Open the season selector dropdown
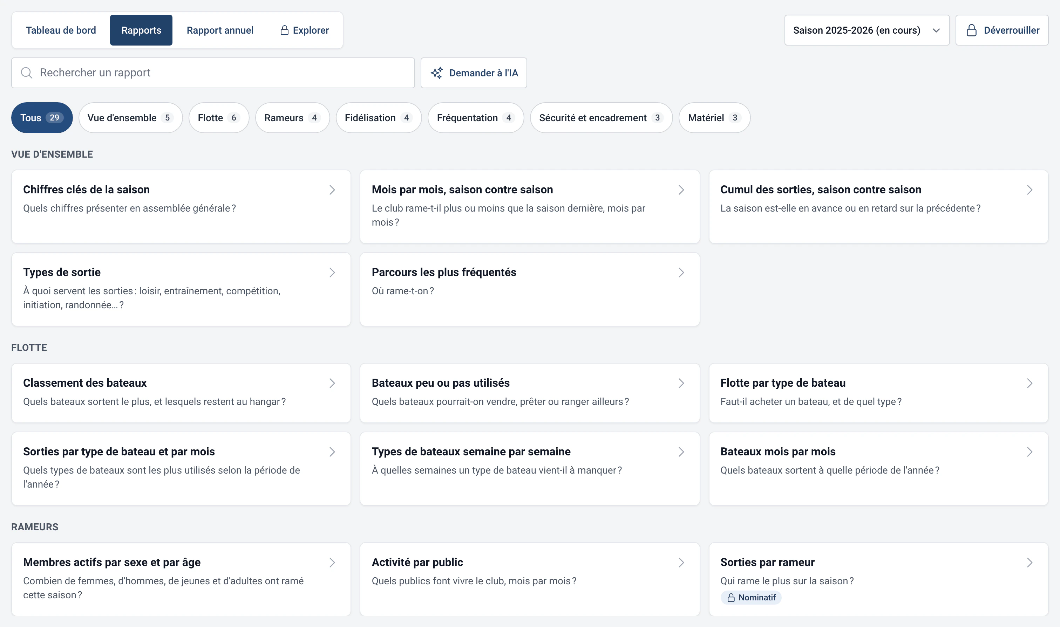Image resolution: width=1060 pixels, height=627 pixels. [x=867, y=30]
